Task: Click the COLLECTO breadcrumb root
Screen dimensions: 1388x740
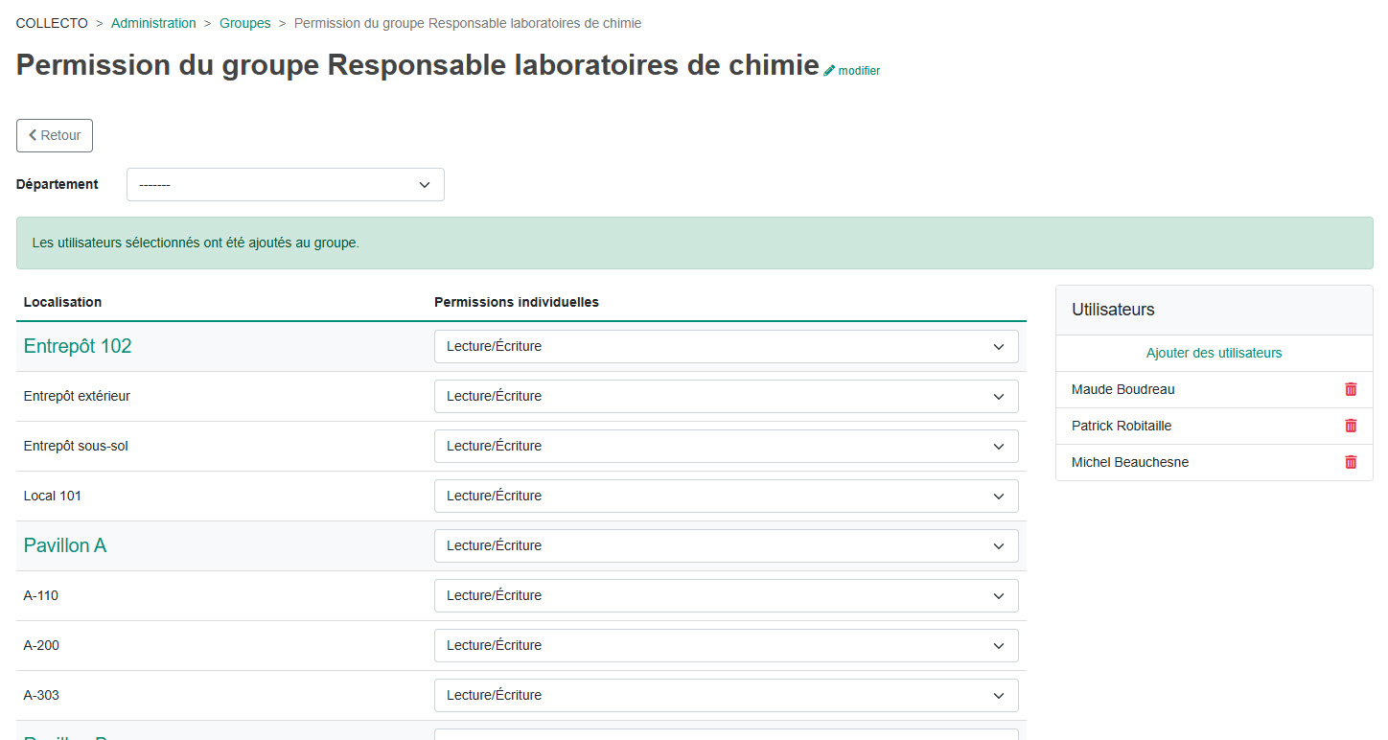Action: coord(52,23)
